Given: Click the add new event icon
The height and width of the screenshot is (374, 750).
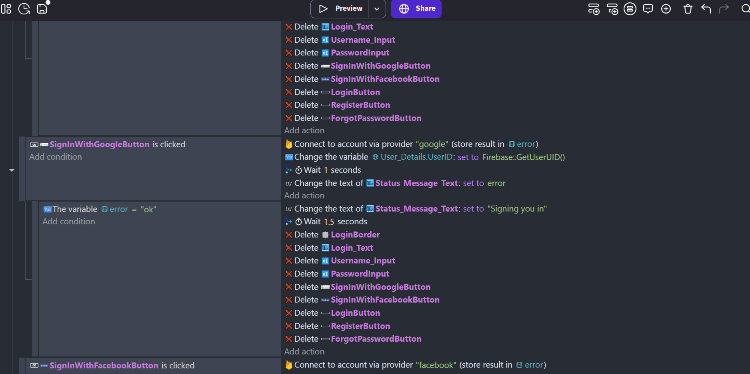Looking at the screenshot, I should coord(594,9).
